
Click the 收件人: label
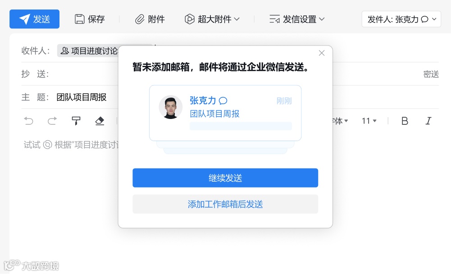click(x=36, y=50)
